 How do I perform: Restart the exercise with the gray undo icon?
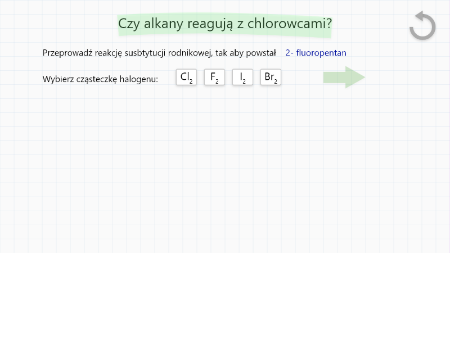click(422, 26)
